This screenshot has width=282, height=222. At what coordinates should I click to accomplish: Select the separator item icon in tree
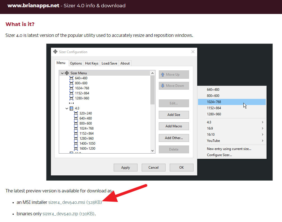(x=71, y=103)
